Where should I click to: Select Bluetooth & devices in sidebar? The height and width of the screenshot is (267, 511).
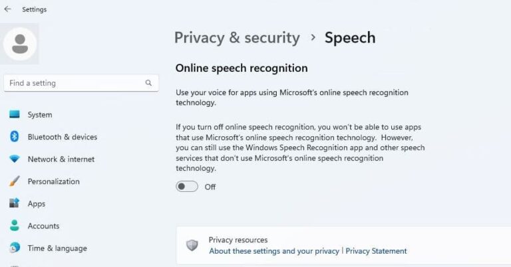[x=62, y=137]
